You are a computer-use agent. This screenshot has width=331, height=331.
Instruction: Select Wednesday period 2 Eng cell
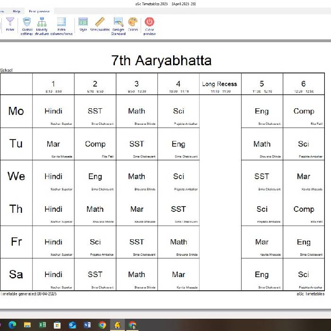(95, 176)
